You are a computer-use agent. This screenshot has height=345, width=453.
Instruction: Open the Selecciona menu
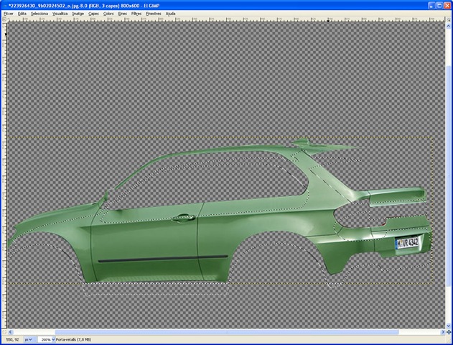pyautogui.click(x=39, y=14)
